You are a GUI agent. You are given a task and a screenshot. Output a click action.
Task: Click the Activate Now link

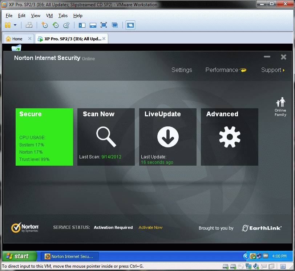pos(150,227)
